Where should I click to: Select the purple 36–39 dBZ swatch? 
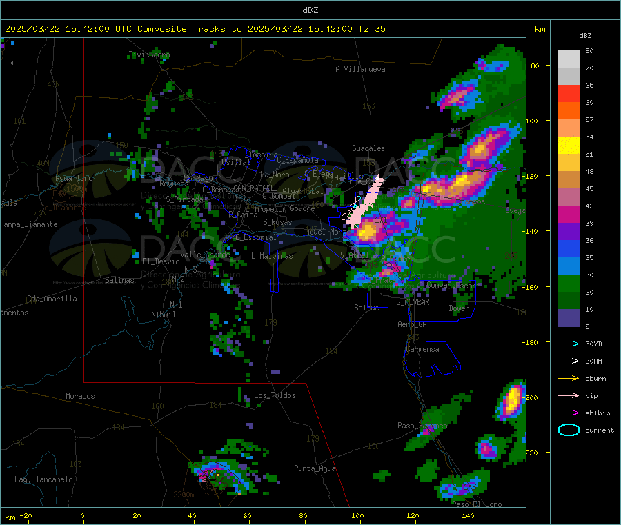(x=569, y=232)
